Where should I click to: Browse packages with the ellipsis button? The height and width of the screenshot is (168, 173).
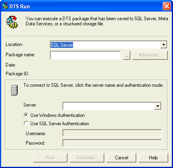coord(127,55)
